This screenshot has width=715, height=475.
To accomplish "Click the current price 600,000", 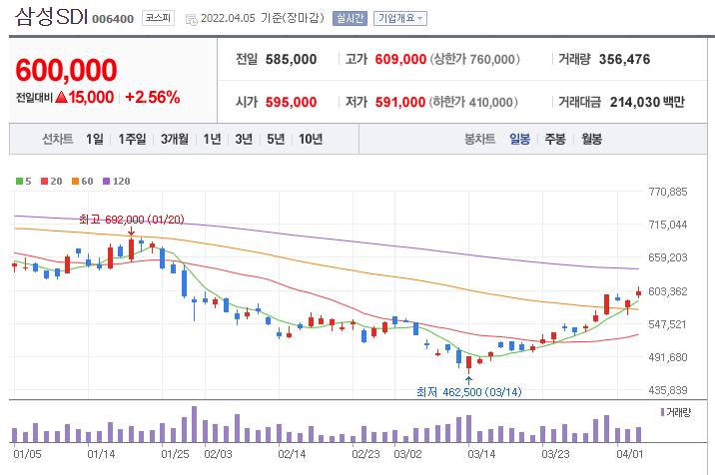I will pyautogui.click(x=66, y=70).
